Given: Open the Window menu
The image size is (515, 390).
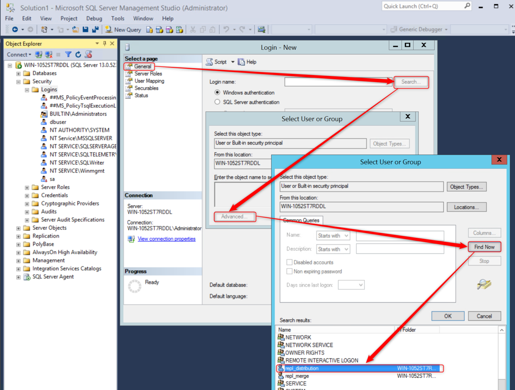Looking at the screenshot, I should [x=143, y=18].
